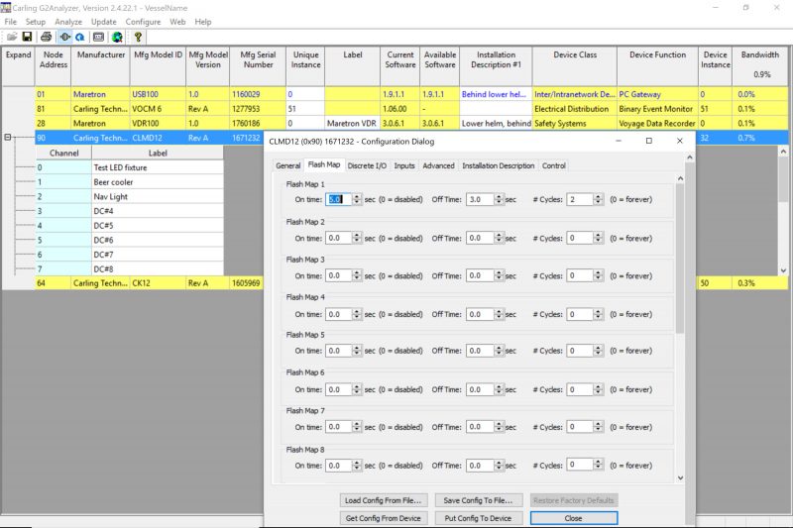This screenshot has width=793, height=528.
Task: Click Load Config From File button
Action: tap(384, 500)
